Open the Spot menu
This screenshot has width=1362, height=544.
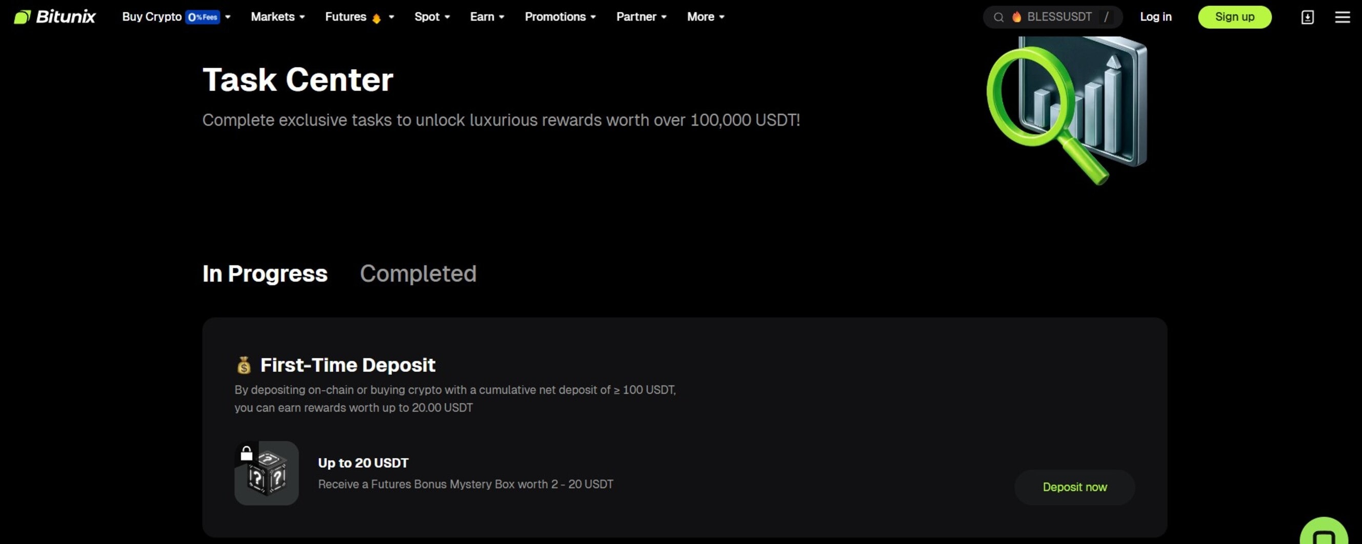[432, 17]
